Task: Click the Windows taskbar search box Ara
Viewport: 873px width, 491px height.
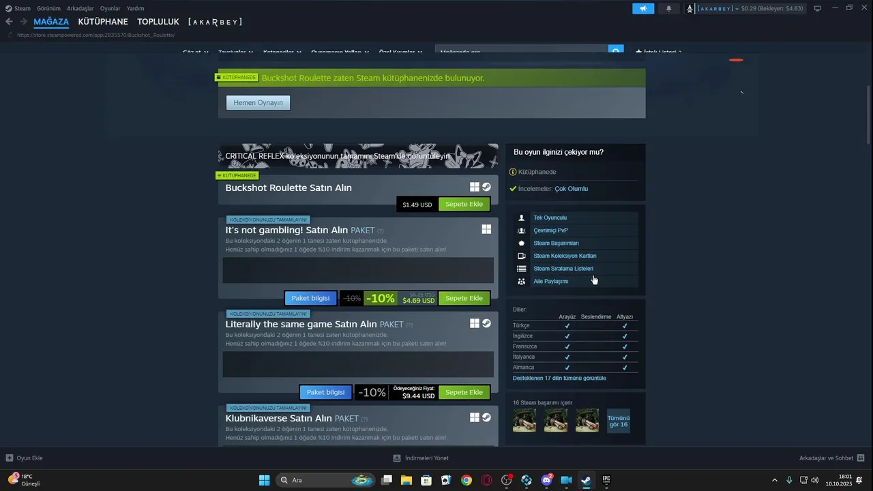Action: (326, 480)
